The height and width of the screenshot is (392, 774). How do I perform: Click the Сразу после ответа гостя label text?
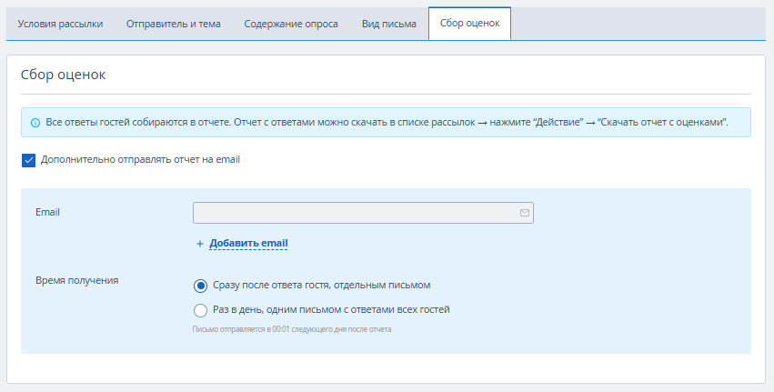tap(321, 286)
